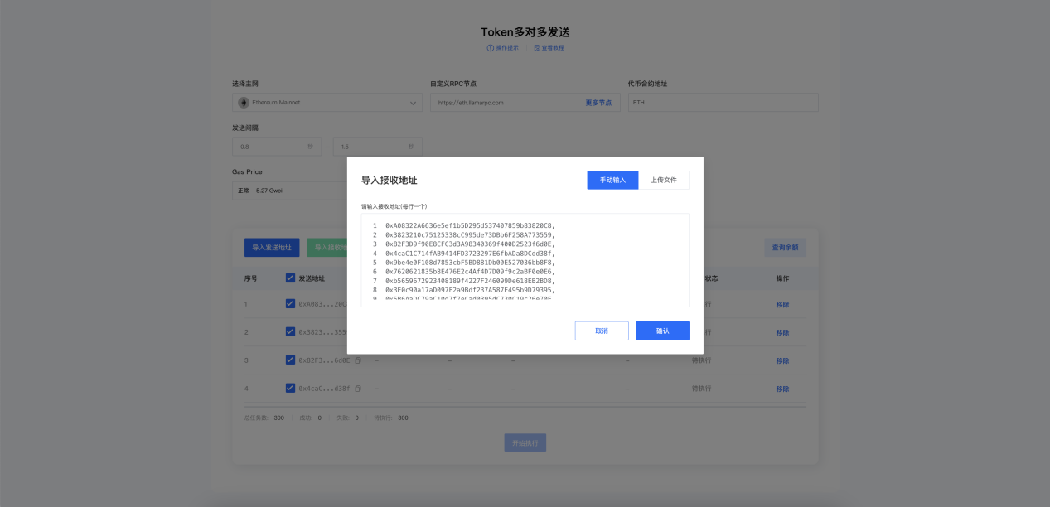
Task: Cancel the dialog with 取消 button
Action: (602, 331)
